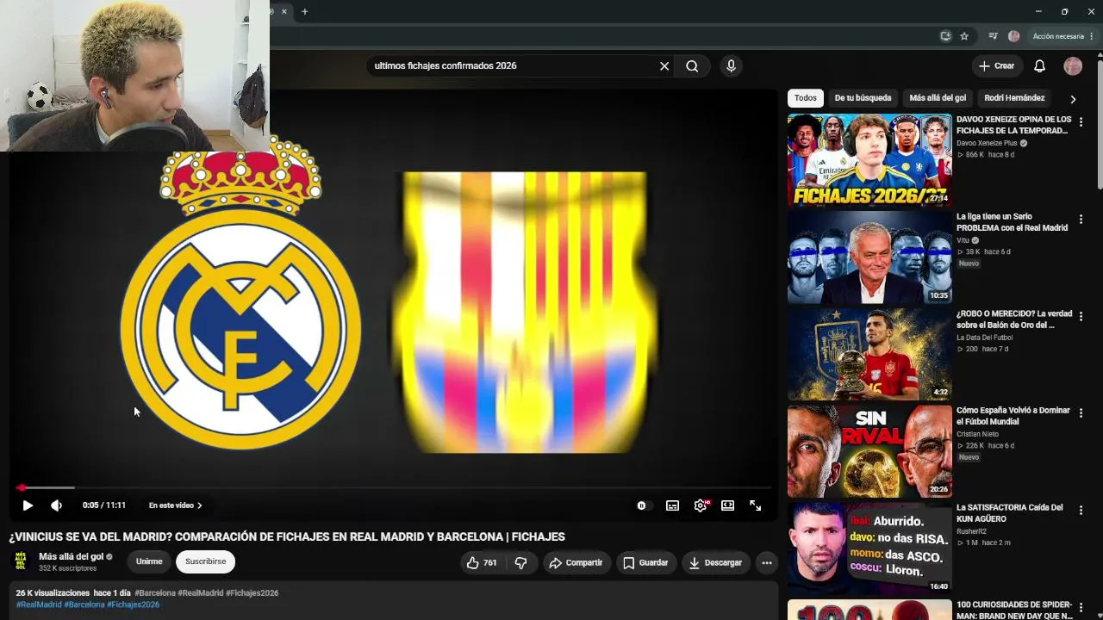Open 'Cómo España Volvió a Dominar' title

(1013, 416)
